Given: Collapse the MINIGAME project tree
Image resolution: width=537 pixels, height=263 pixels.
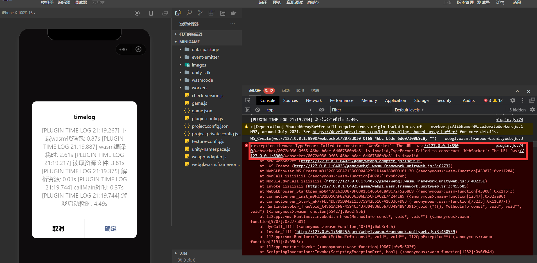Looking at the screenshot, I should click(176, 42).
